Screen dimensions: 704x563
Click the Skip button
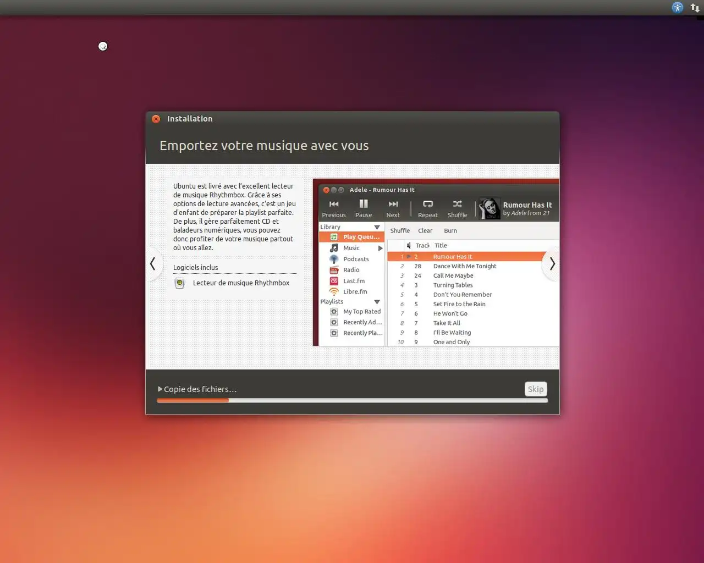click(536, 389)
